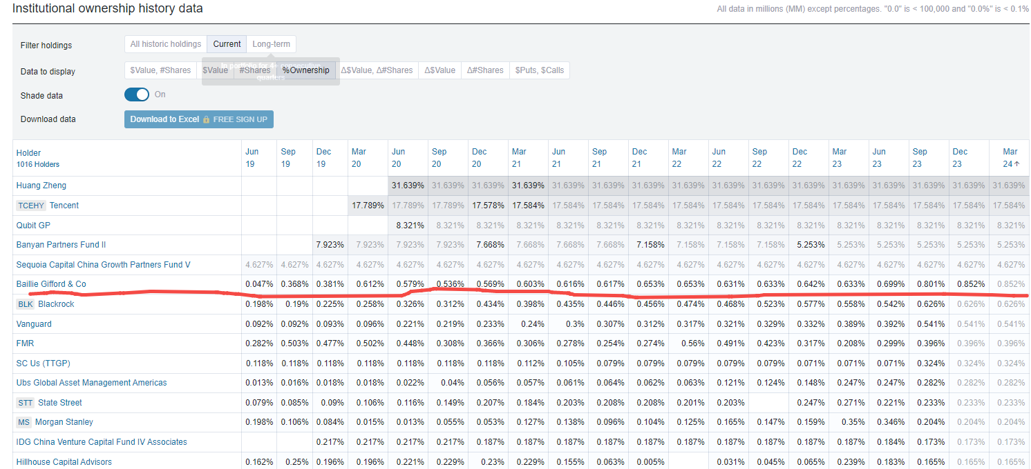This screenshot has height=469, width=1031.
Task: Click the TCEHY ticker badge
Action: pos(31,206)
